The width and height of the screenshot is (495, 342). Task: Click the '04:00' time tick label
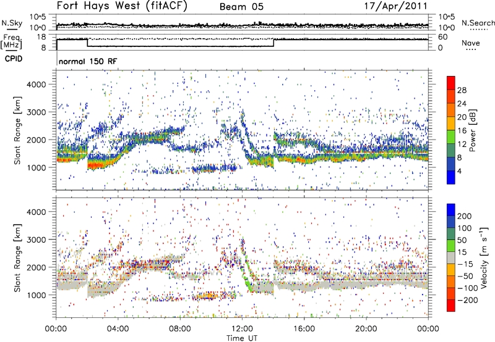pyautogui.click(x=118, y=329)
